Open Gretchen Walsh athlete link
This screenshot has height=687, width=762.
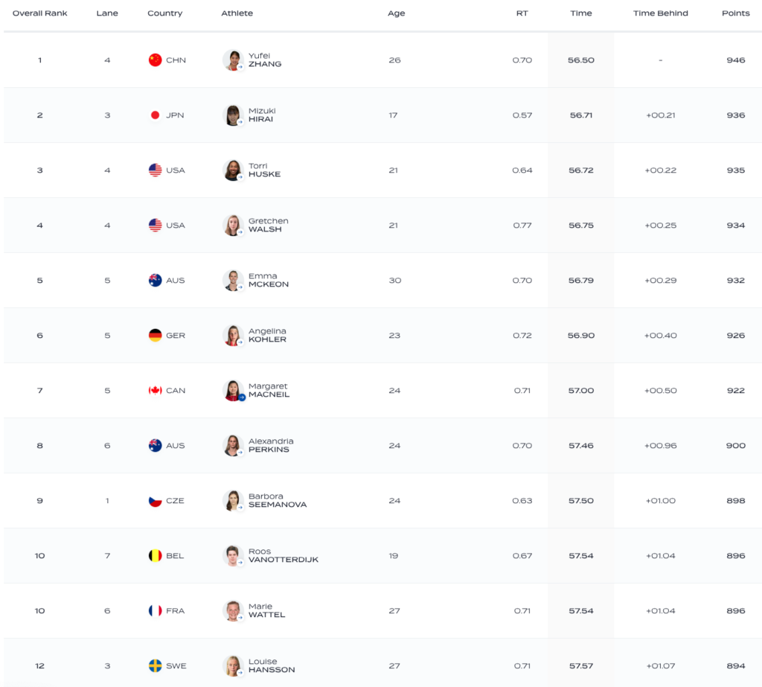coord(268,225)
